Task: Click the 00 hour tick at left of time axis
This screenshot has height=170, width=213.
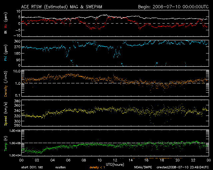Action: (21, 160)
